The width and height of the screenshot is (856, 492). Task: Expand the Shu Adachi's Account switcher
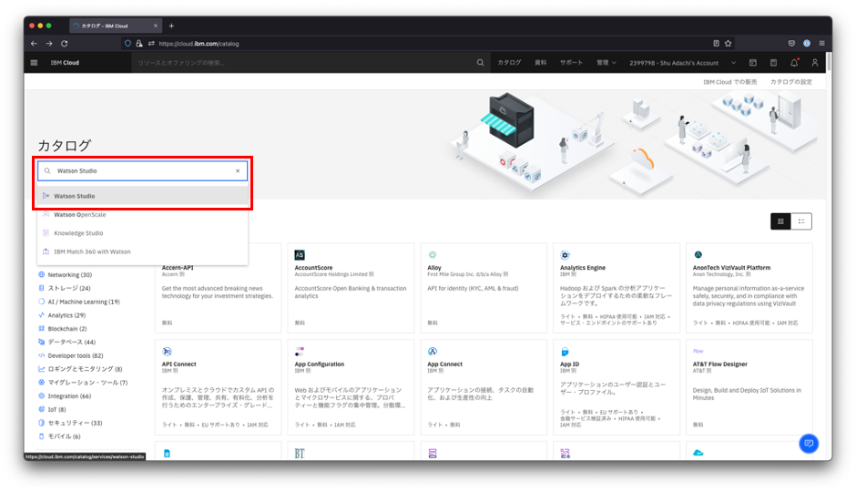pyautogui.click(x=682, y=63)
